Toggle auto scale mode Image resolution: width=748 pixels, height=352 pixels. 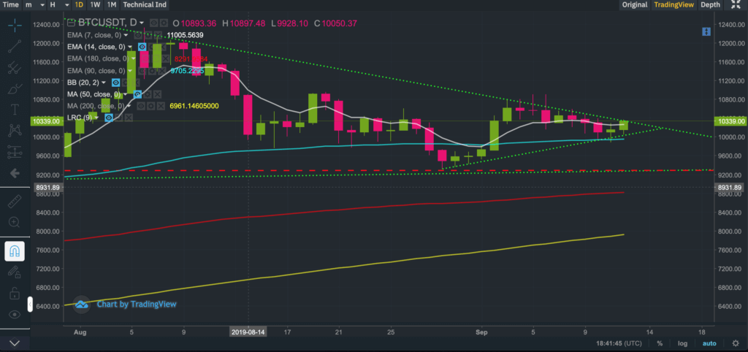tap(709, 343)
